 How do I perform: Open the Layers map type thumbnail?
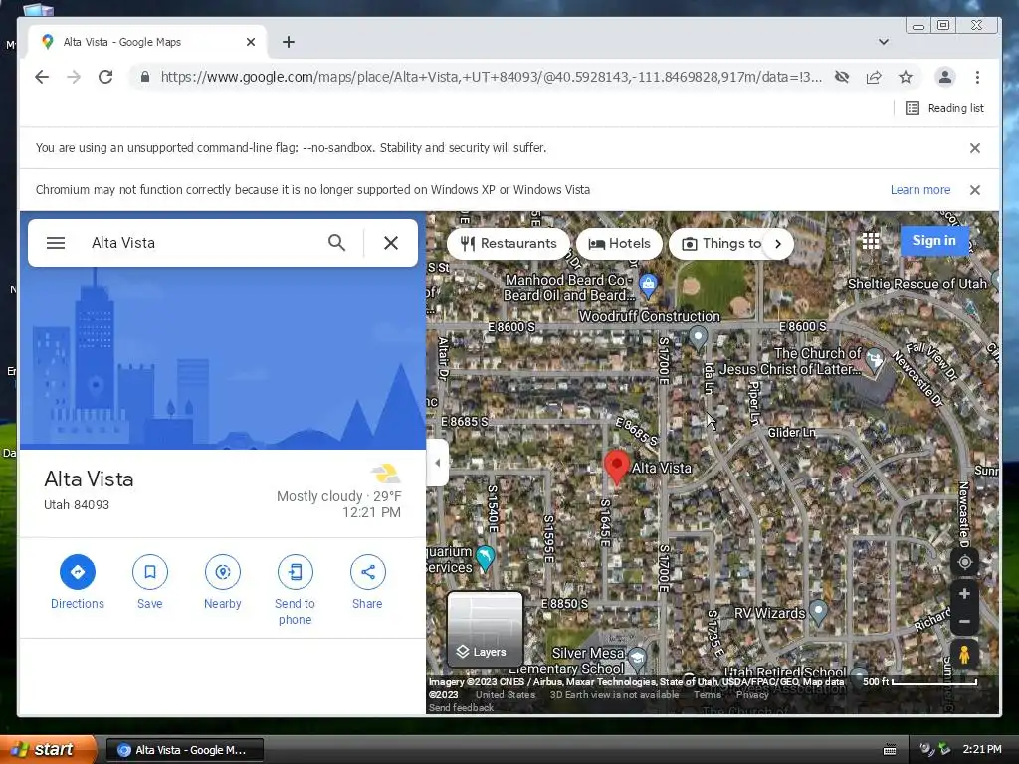click(x=485, y=629)
